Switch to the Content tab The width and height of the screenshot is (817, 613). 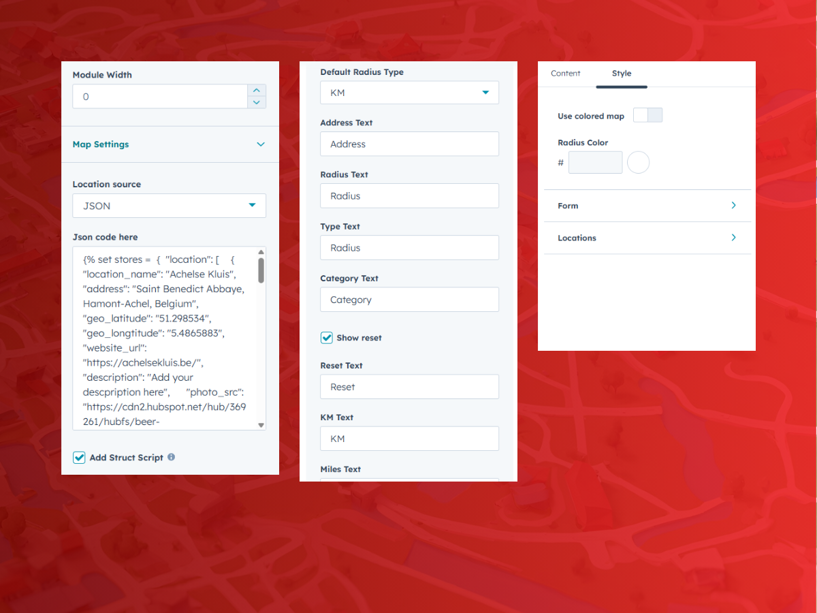pyautogui.click(x=566, y=74)
